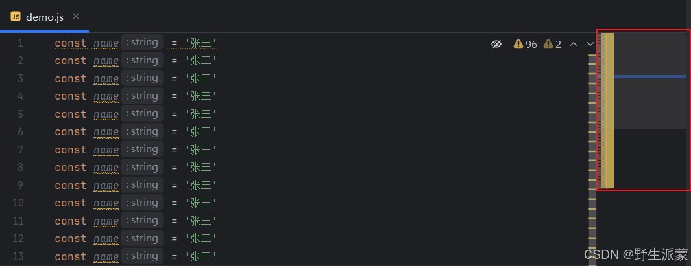Click the yellow code block in minimap
Screen dimensions: 691x266
[x=607, y=110]
